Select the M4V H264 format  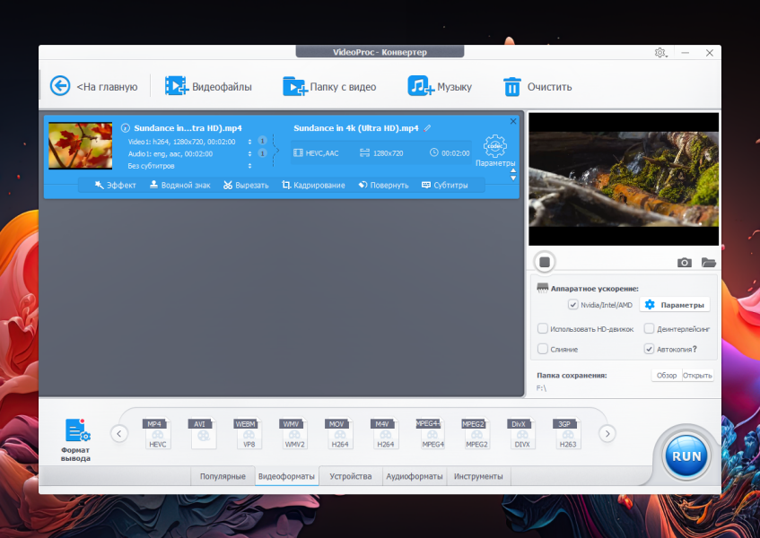[x=385, y=433]
